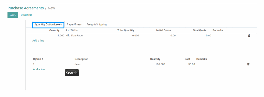Open the Quantity Option Levels tab
Viewport: 264px width, 97px height.
48,24
